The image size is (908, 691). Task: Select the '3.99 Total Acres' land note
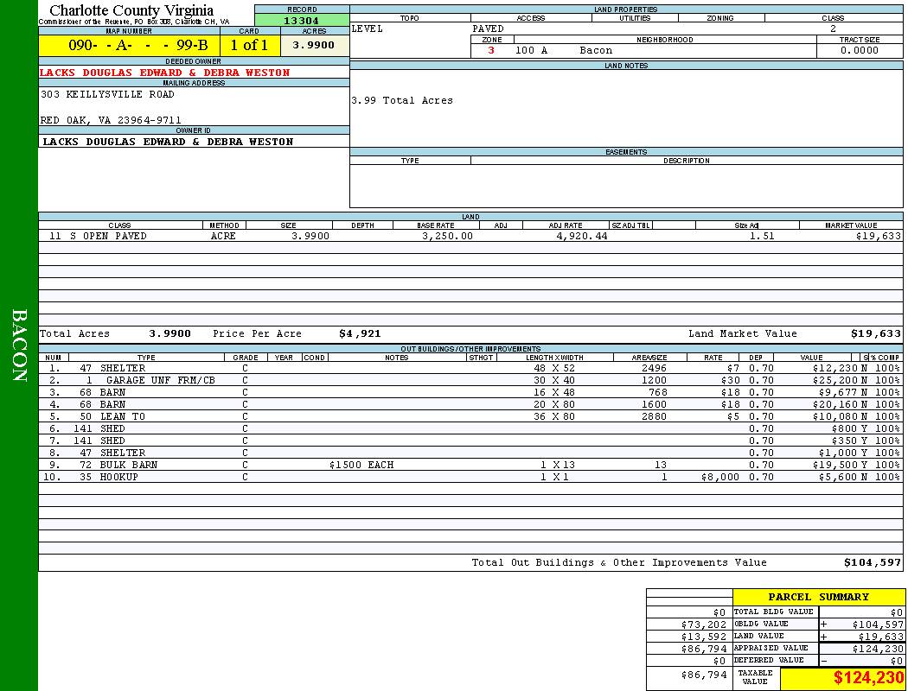401,100
